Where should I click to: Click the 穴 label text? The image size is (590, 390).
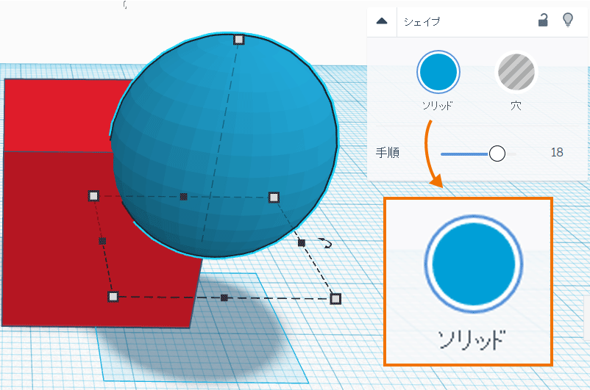(516, 106)
